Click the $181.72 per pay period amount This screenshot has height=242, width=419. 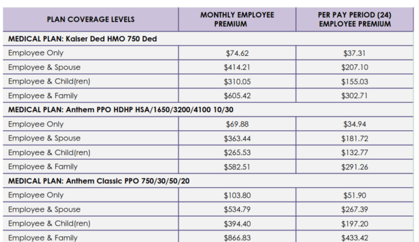[354, 138]
